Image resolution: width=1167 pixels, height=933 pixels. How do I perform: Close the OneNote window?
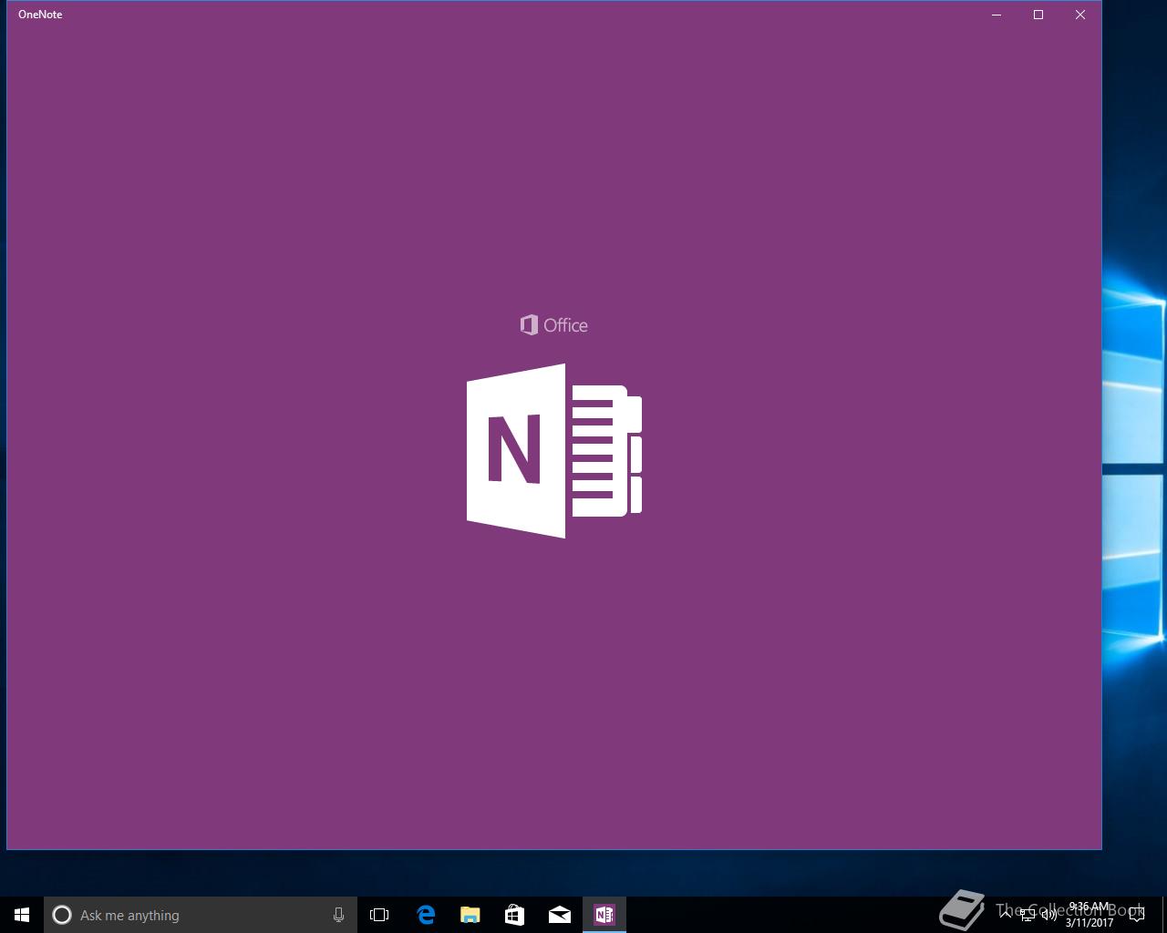point(1080,15)
